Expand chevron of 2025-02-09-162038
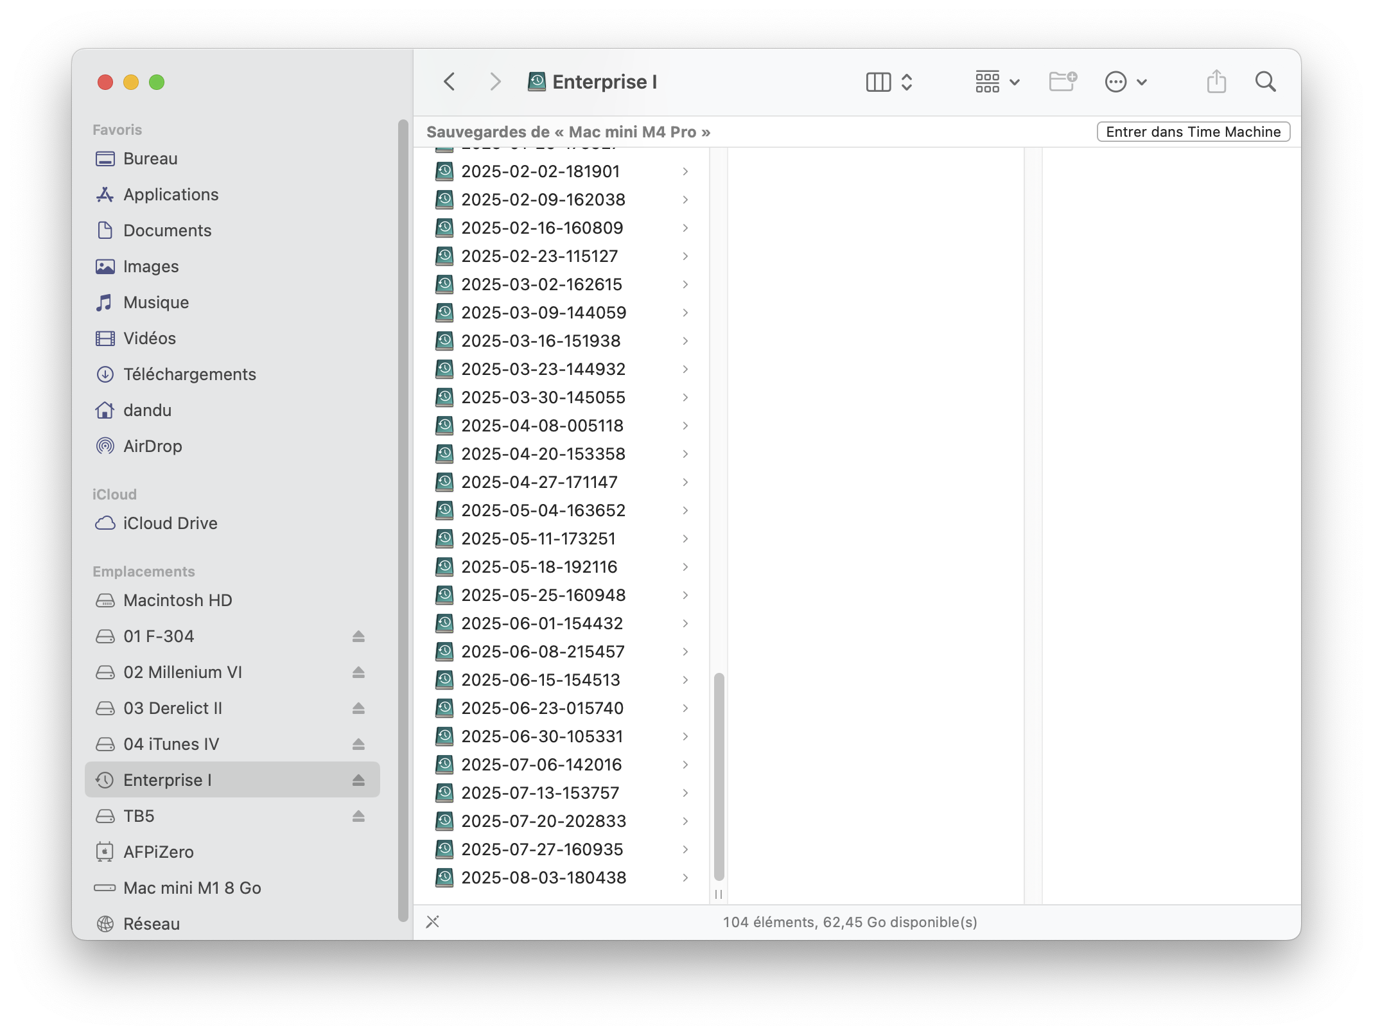 (x=685, y=200)
